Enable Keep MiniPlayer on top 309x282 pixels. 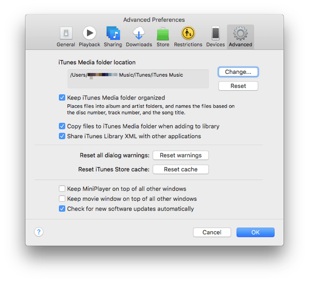tap(62, 189)
